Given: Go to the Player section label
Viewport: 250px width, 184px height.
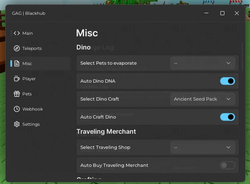Looking at the screenshot, I should pyautogui.click(x=29, y=79).
